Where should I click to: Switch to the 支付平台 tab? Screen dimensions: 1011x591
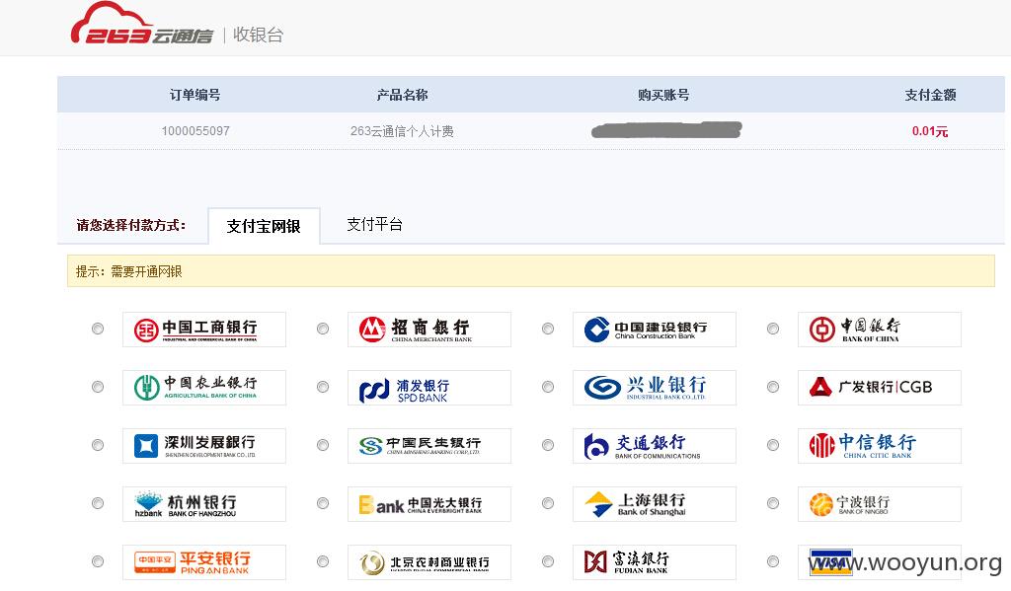coord(374,224)
